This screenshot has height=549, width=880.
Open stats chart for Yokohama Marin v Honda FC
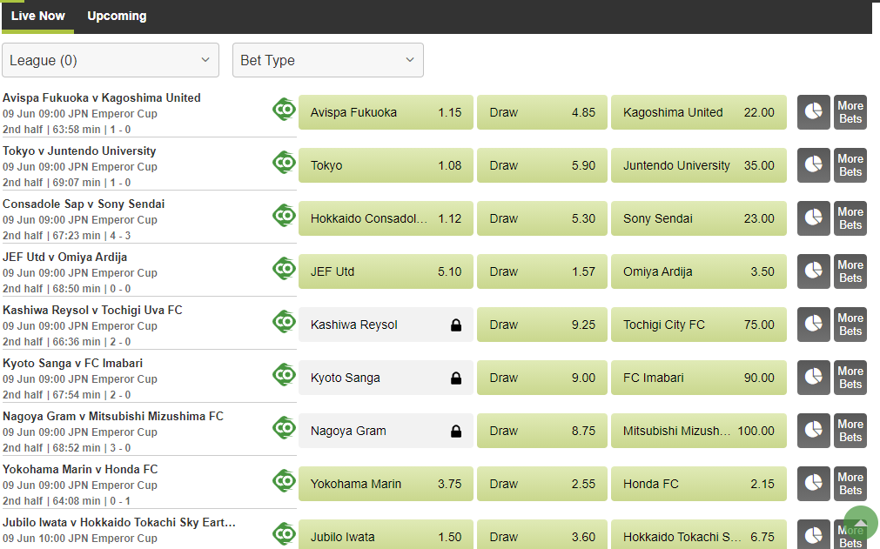pyautogui.click(x=813, y=484)
